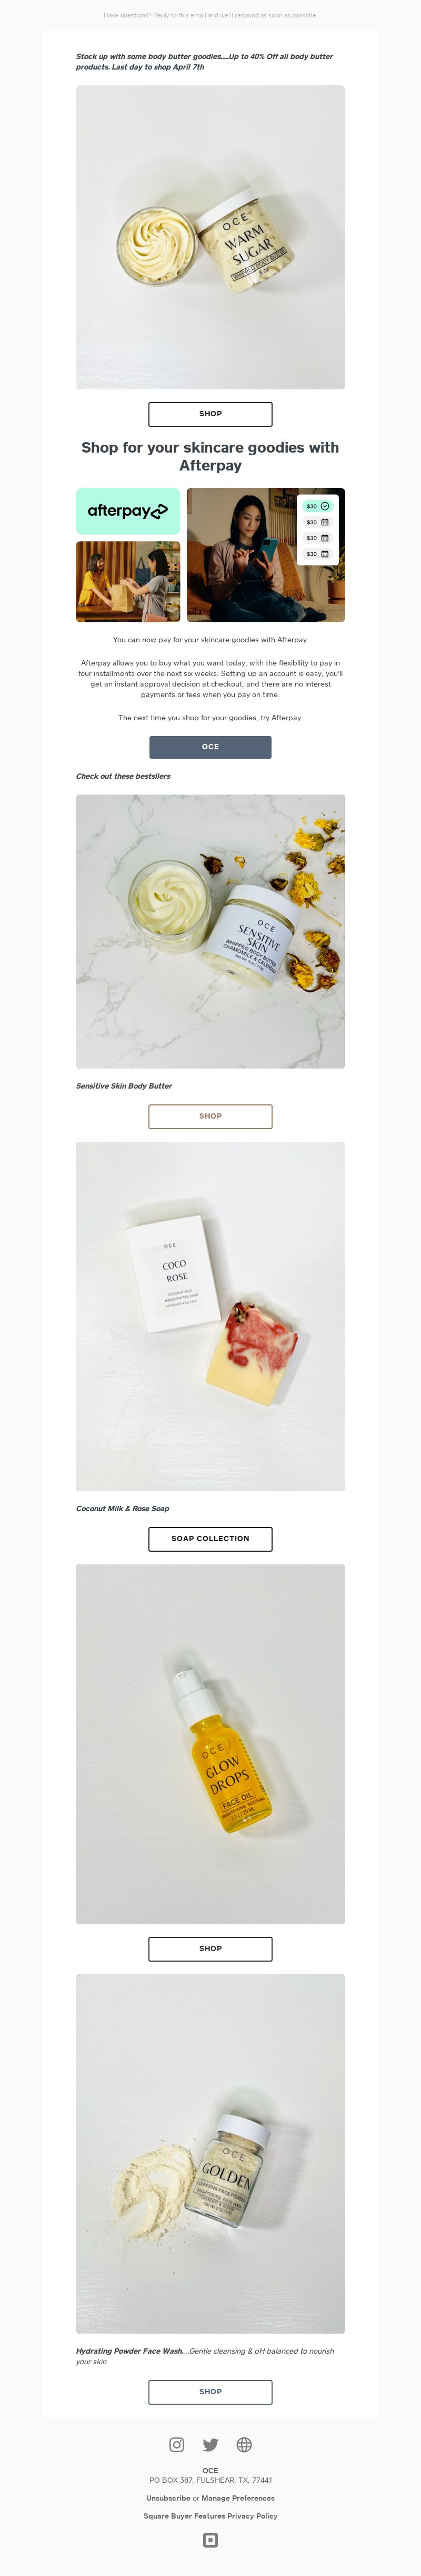The height and width of the screenshot is (2576, 421).
Task: Open the Glow Drops face oil image
Action: (210, 1743)
